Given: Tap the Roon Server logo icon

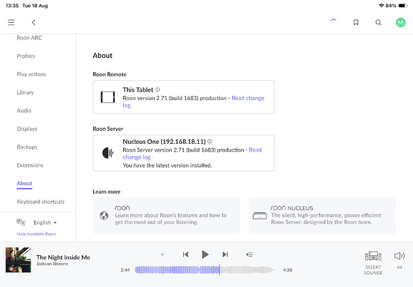Looking at the screenshot, I should 108,153.
